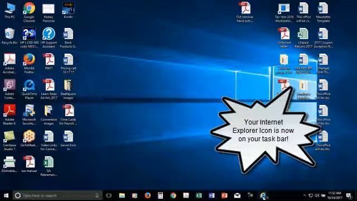Image resolution: width=357 pixels, height=201 pixels.
Task: Open volume control tray icon
Action: click(x=317, y=195)
